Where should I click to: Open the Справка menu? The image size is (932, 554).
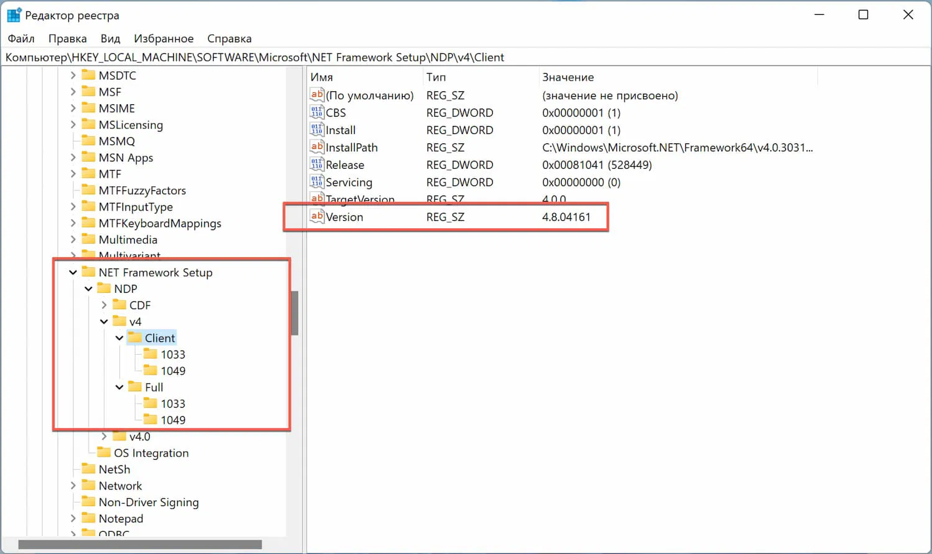[229, 38]
